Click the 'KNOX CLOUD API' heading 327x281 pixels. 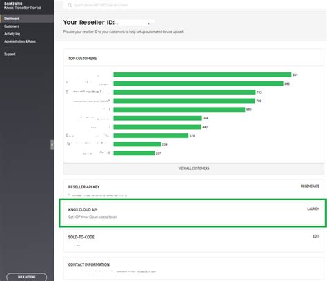point(83,210)
